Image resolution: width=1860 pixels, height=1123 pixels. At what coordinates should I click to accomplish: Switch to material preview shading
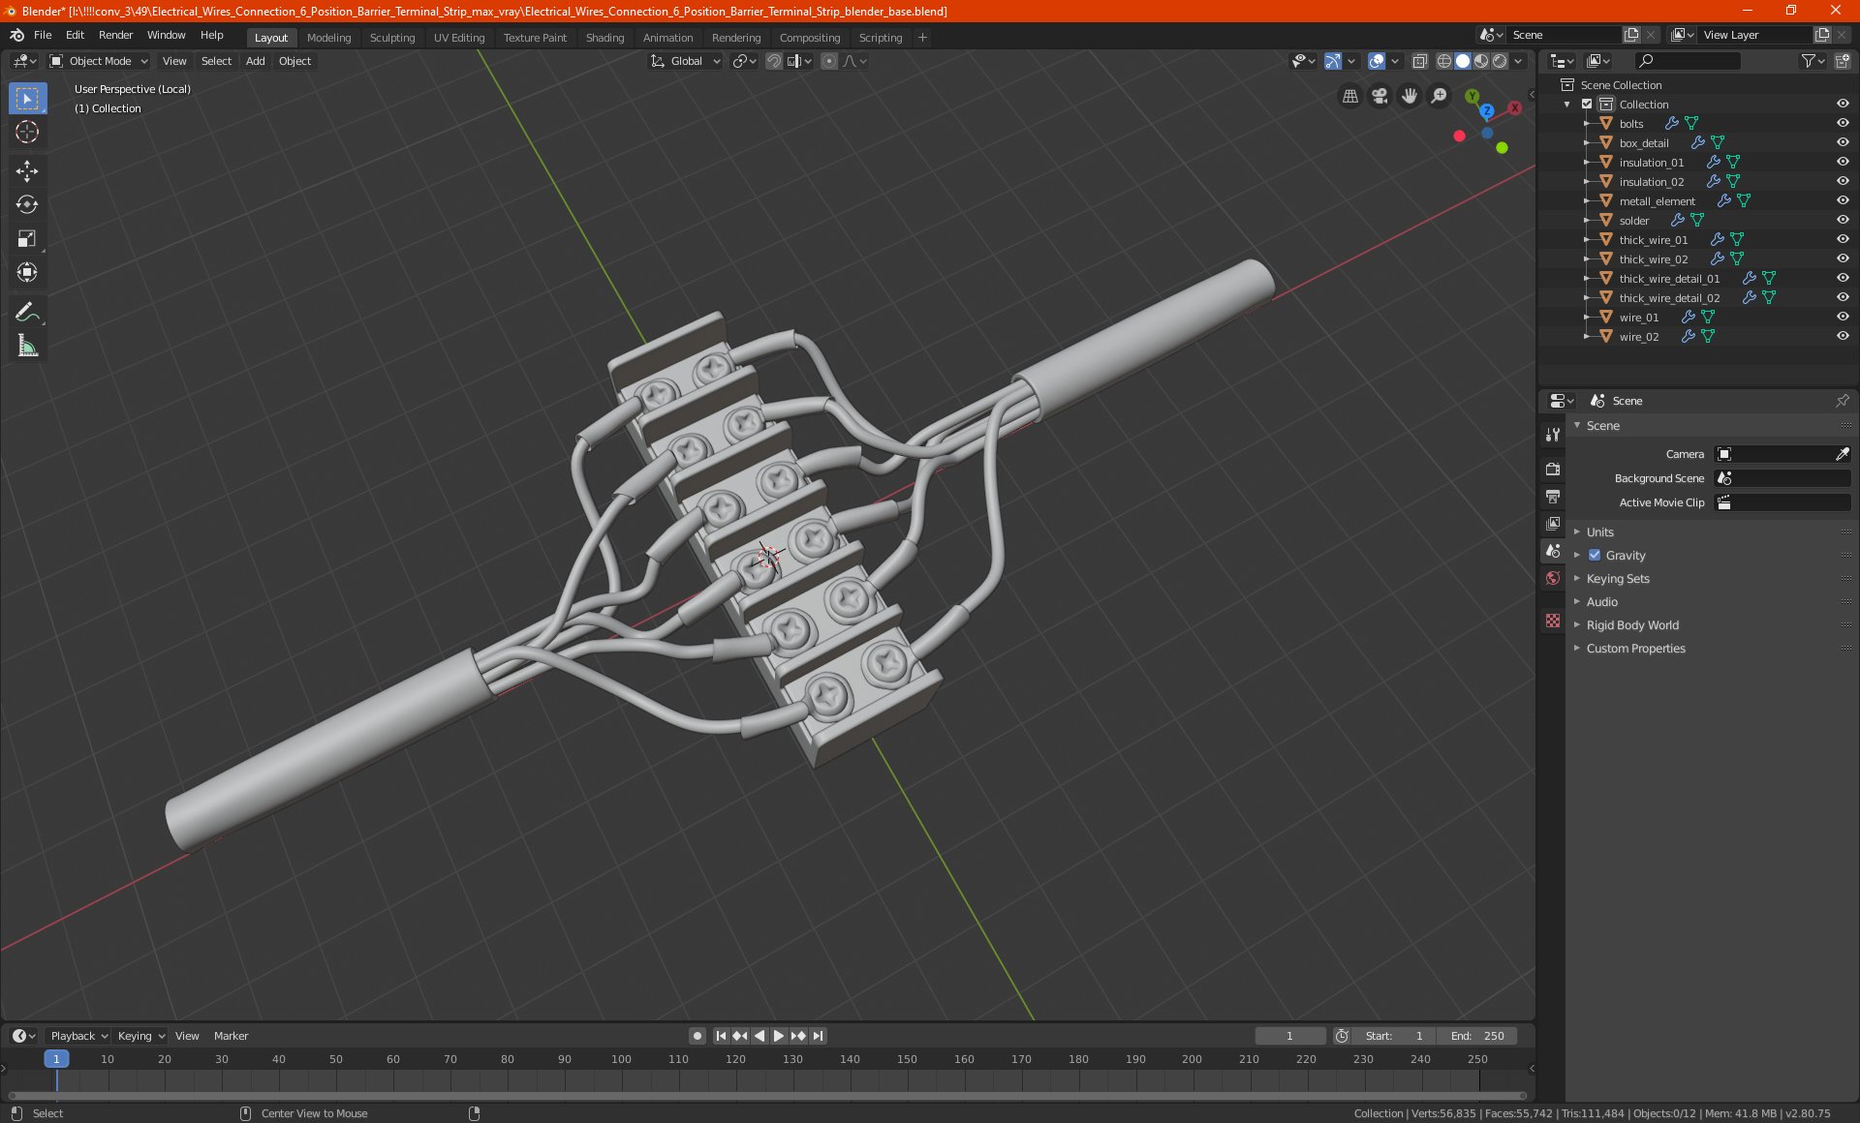pyautogui.click(x=1481, y=61)
